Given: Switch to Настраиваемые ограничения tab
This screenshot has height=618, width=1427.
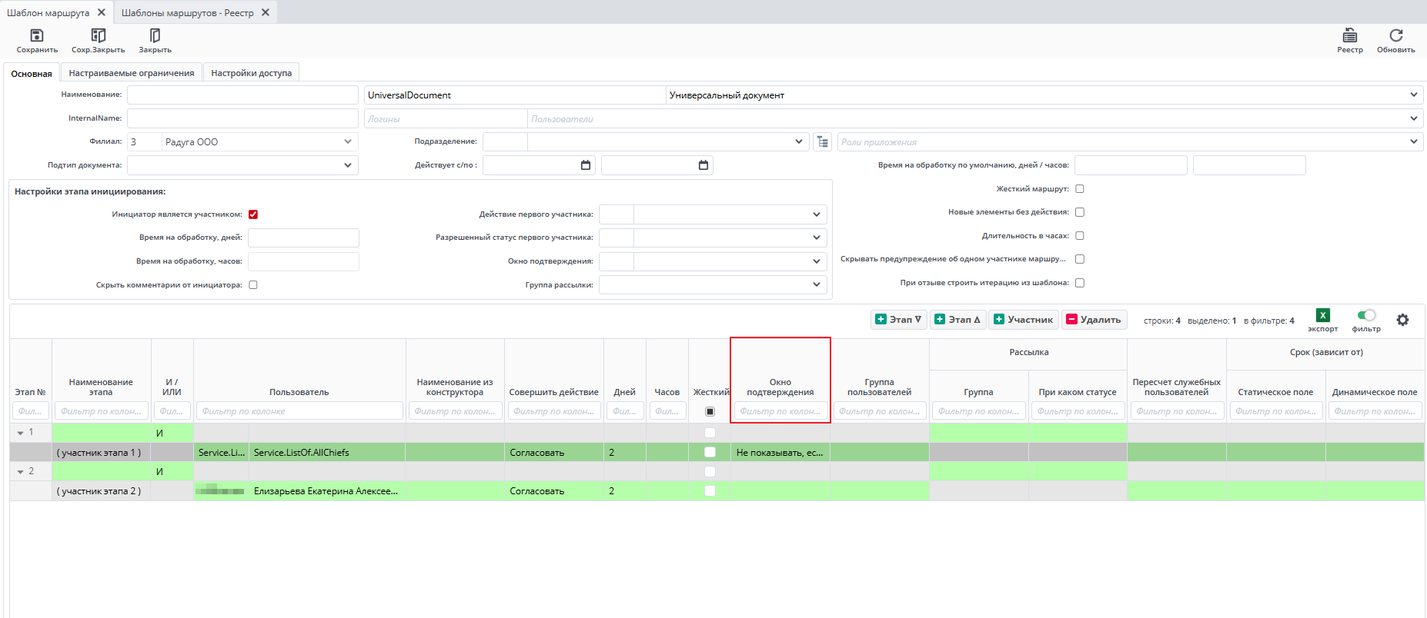Looking at the screenshot, I should pyautogui.click(x=132, y=73).
